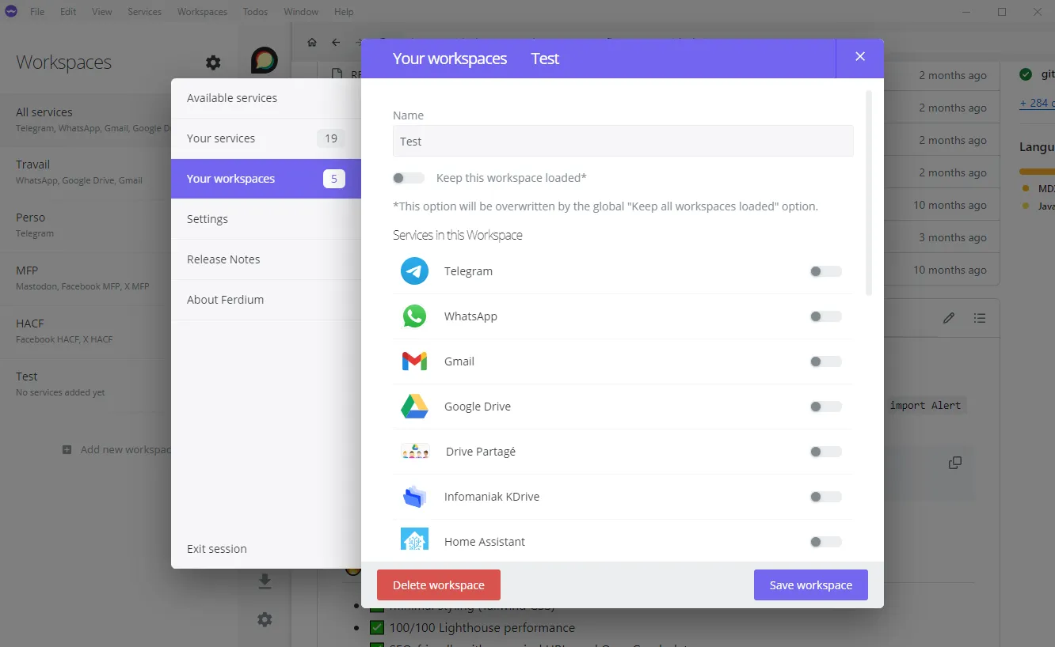The width and height of the screenshot is (1055, 647).
Task: Click Add new workspace
Action: tap(117, 449)
